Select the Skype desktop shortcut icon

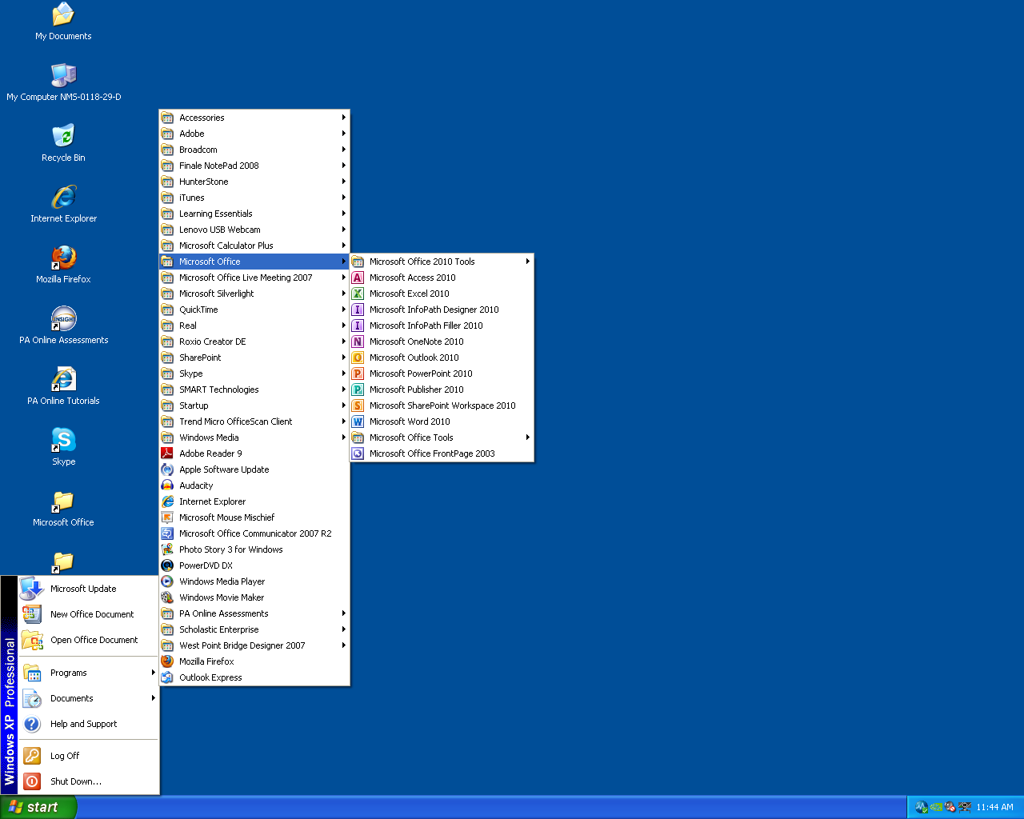(63, 439)
